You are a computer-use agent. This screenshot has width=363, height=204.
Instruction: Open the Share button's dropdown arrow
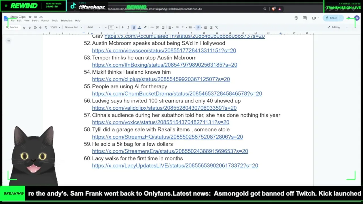coord(341,18)
